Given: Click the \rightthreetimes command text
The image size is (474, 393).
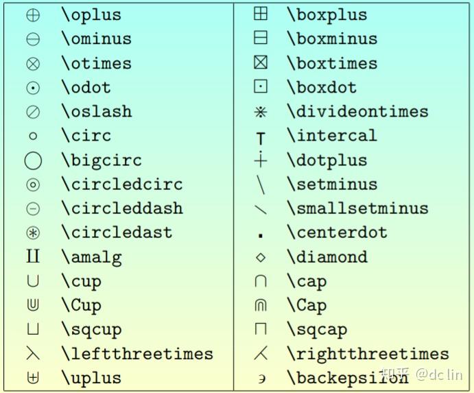Looking at the screenshot, I should [368, 354].
